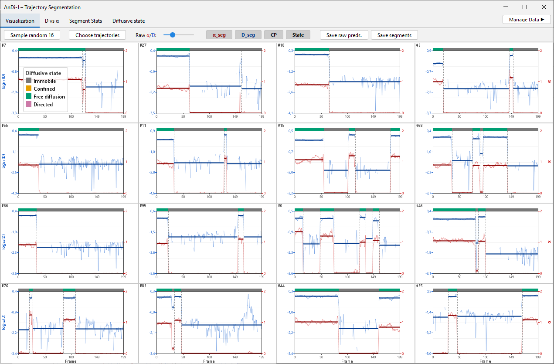554x364 pixels.
Task: Click Sample random 16 button
Action: pos(32,35)
